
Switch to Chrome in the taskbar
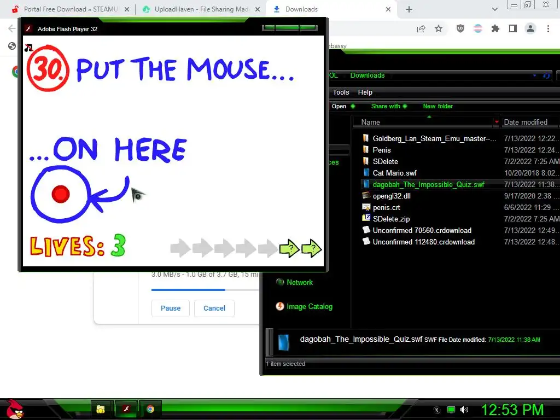pyautogui.click(x=150, y=409)
